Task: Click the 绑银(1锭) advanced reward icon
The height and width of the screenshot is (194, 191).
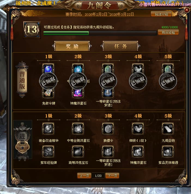Action: coord(138,128)
